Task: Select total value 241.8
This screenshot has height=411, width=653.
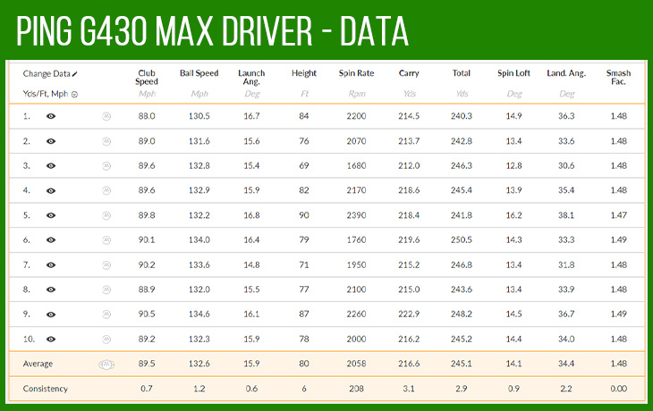Action: point(462,215)
